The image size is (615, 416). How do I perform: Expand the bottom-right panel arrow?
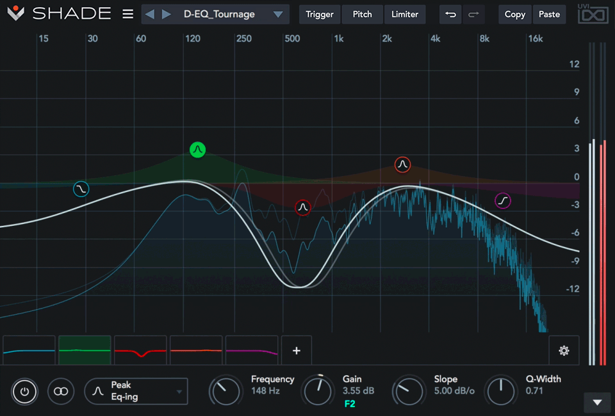tap(598, 402)
